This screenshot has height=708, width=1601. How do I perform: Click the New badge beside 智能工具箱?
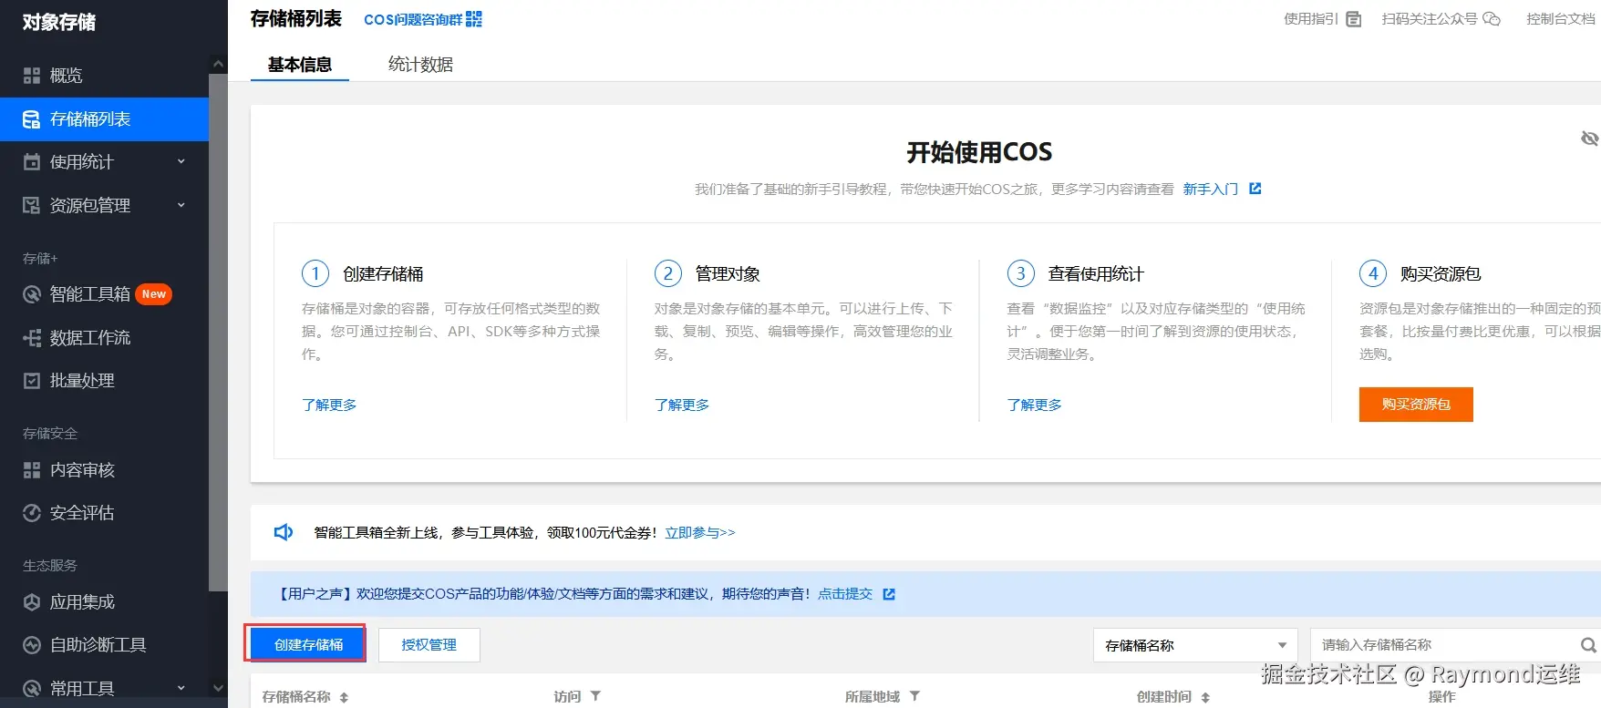click(x=154, y=294)
